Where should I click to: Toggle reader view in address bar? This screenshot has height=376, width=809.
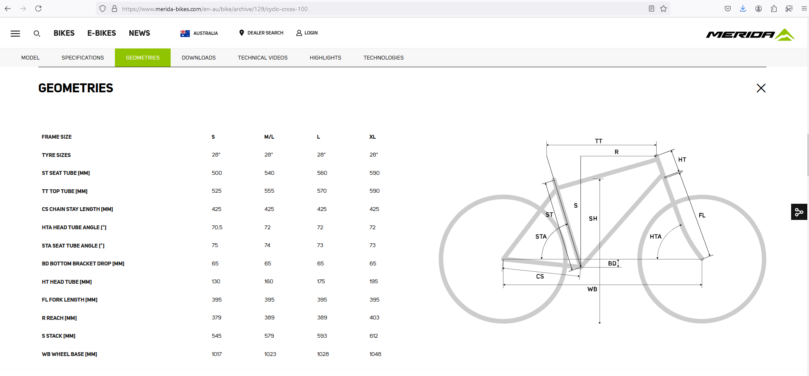(651, 9)
